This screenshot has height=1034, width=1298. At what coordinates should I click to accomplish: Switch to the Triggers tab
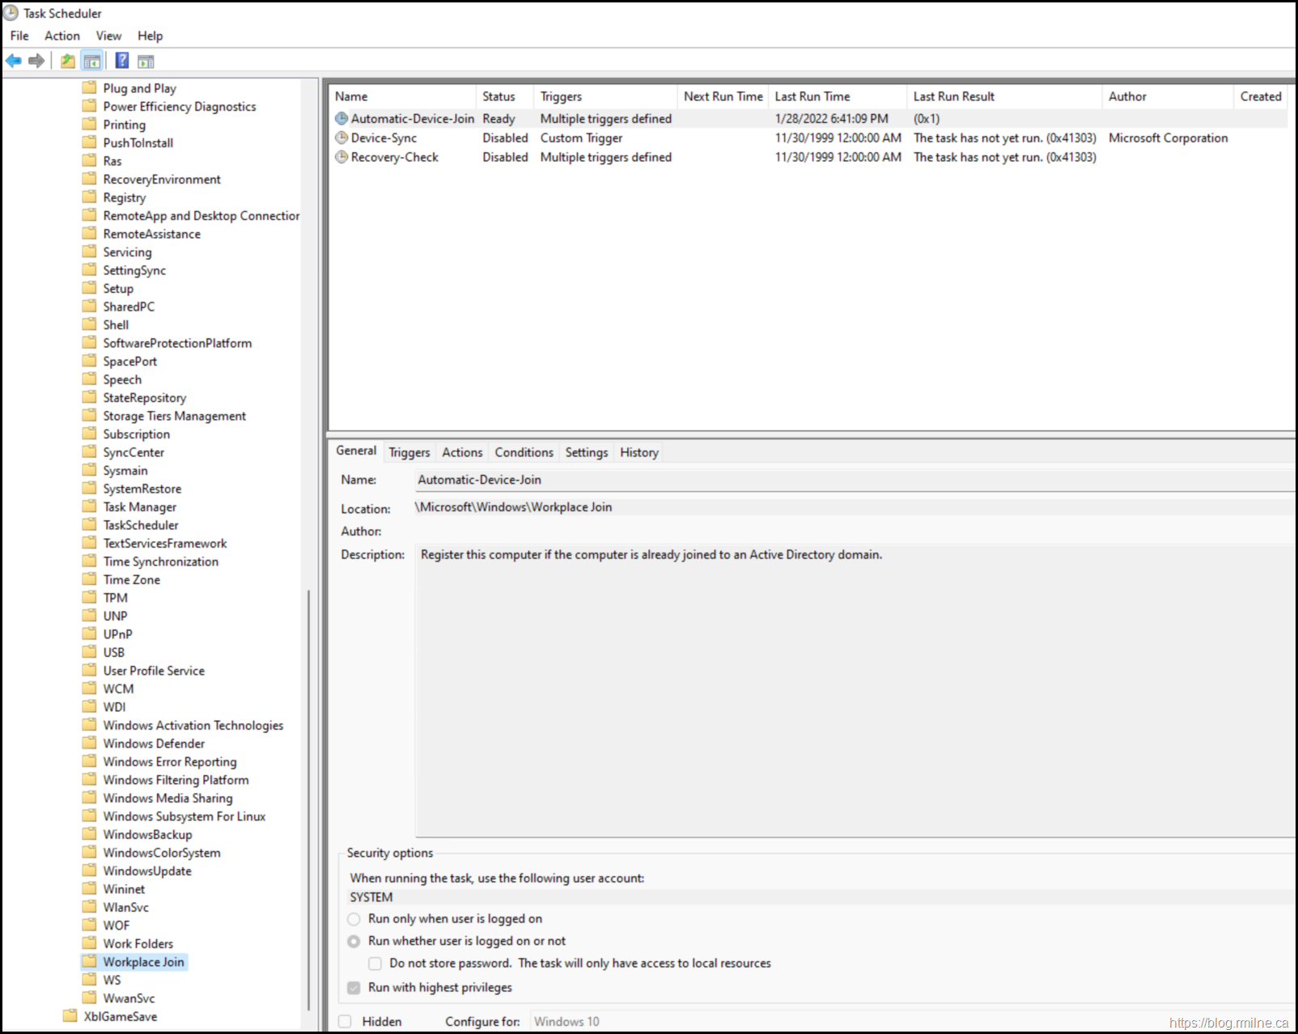click(x=409, y=452)
